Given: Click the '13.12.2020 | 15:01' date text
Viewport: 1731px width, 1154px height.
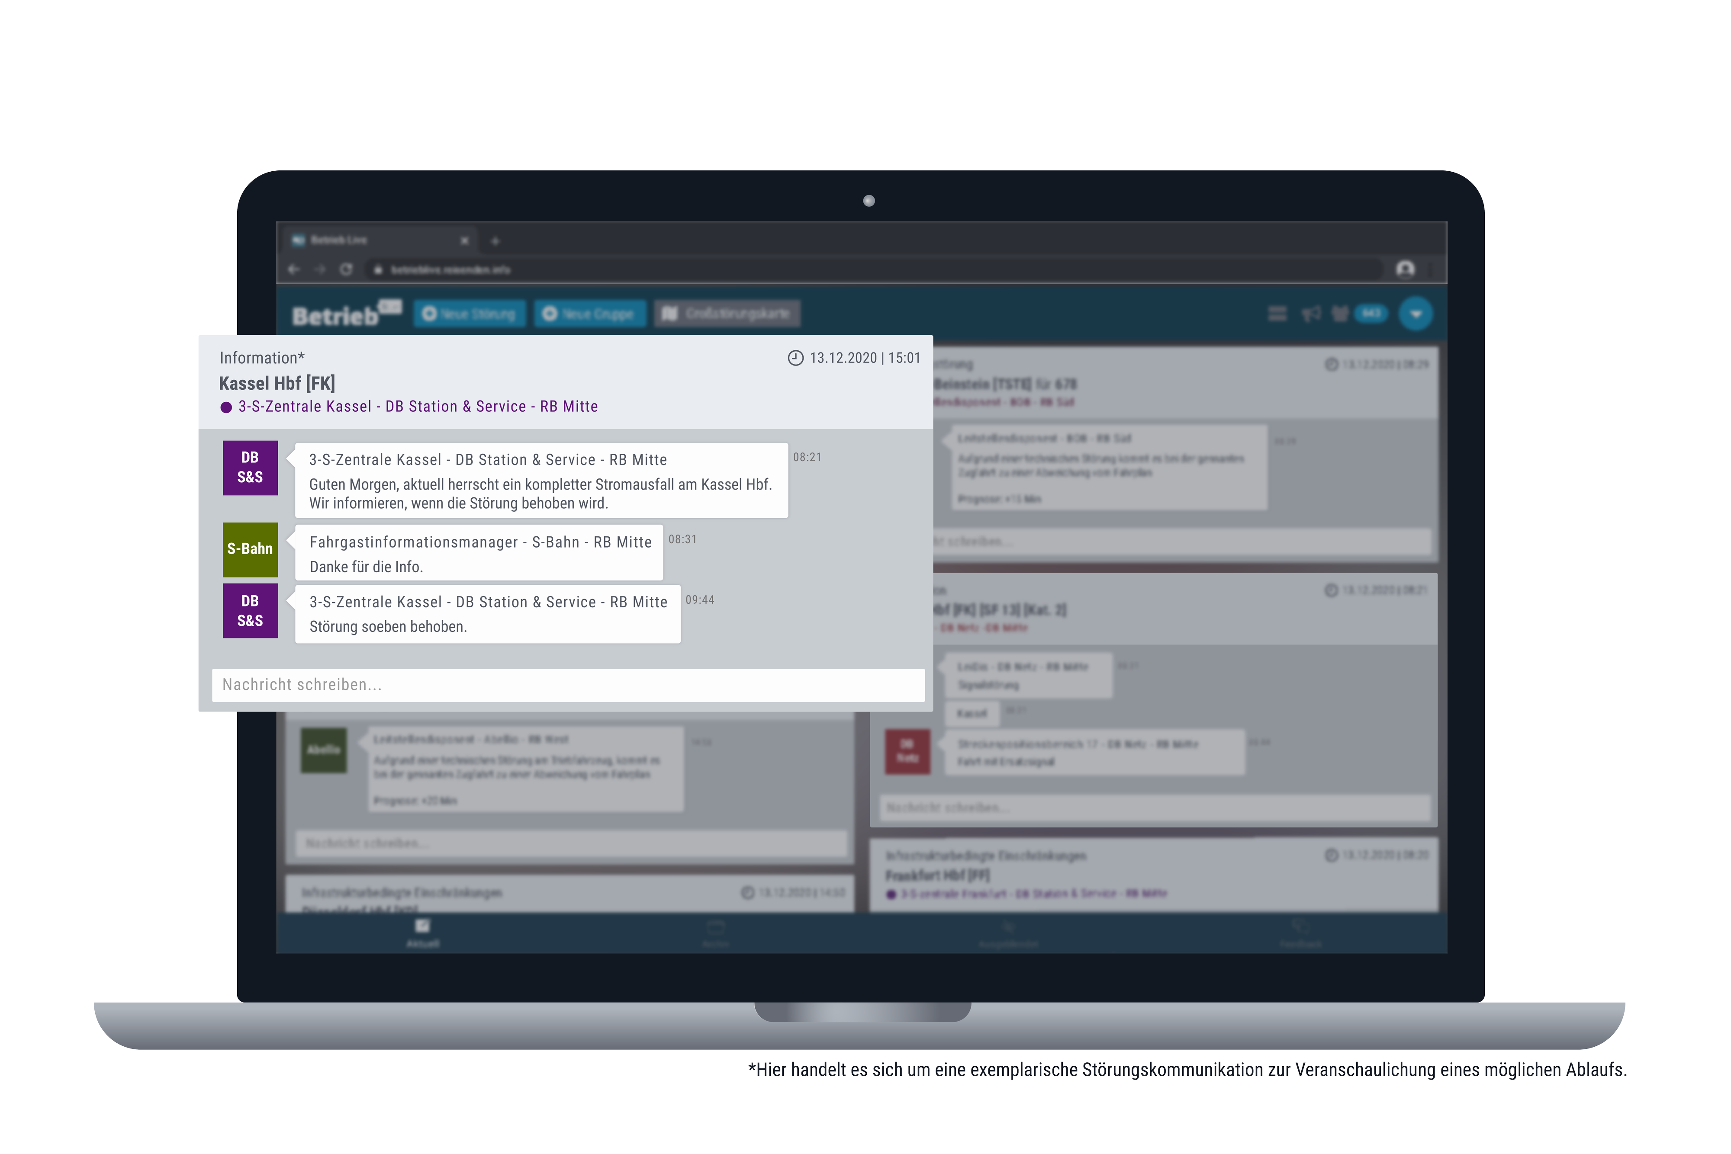Looking at the screenshot, I should 865,358.
